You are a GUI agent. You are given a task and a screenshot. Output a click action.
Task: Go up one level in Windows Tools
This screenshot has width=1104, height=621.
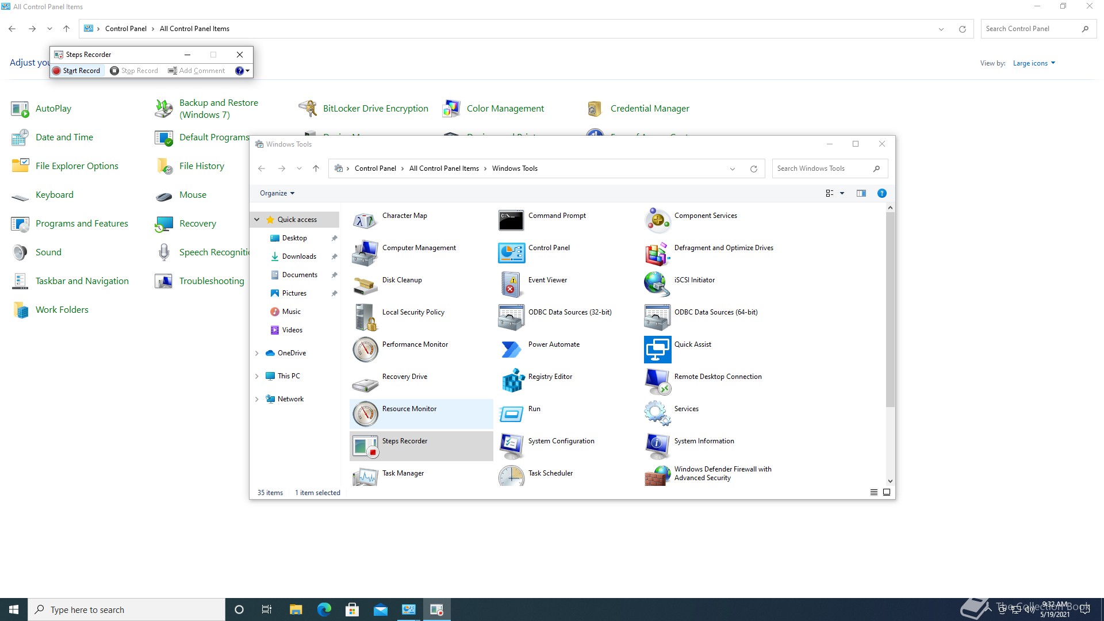click(316, 168)
